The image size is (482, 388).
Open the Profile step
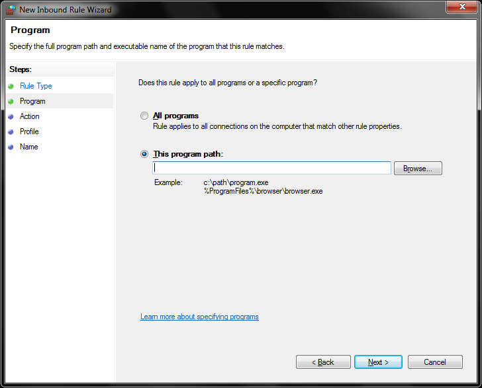point(29,132)
